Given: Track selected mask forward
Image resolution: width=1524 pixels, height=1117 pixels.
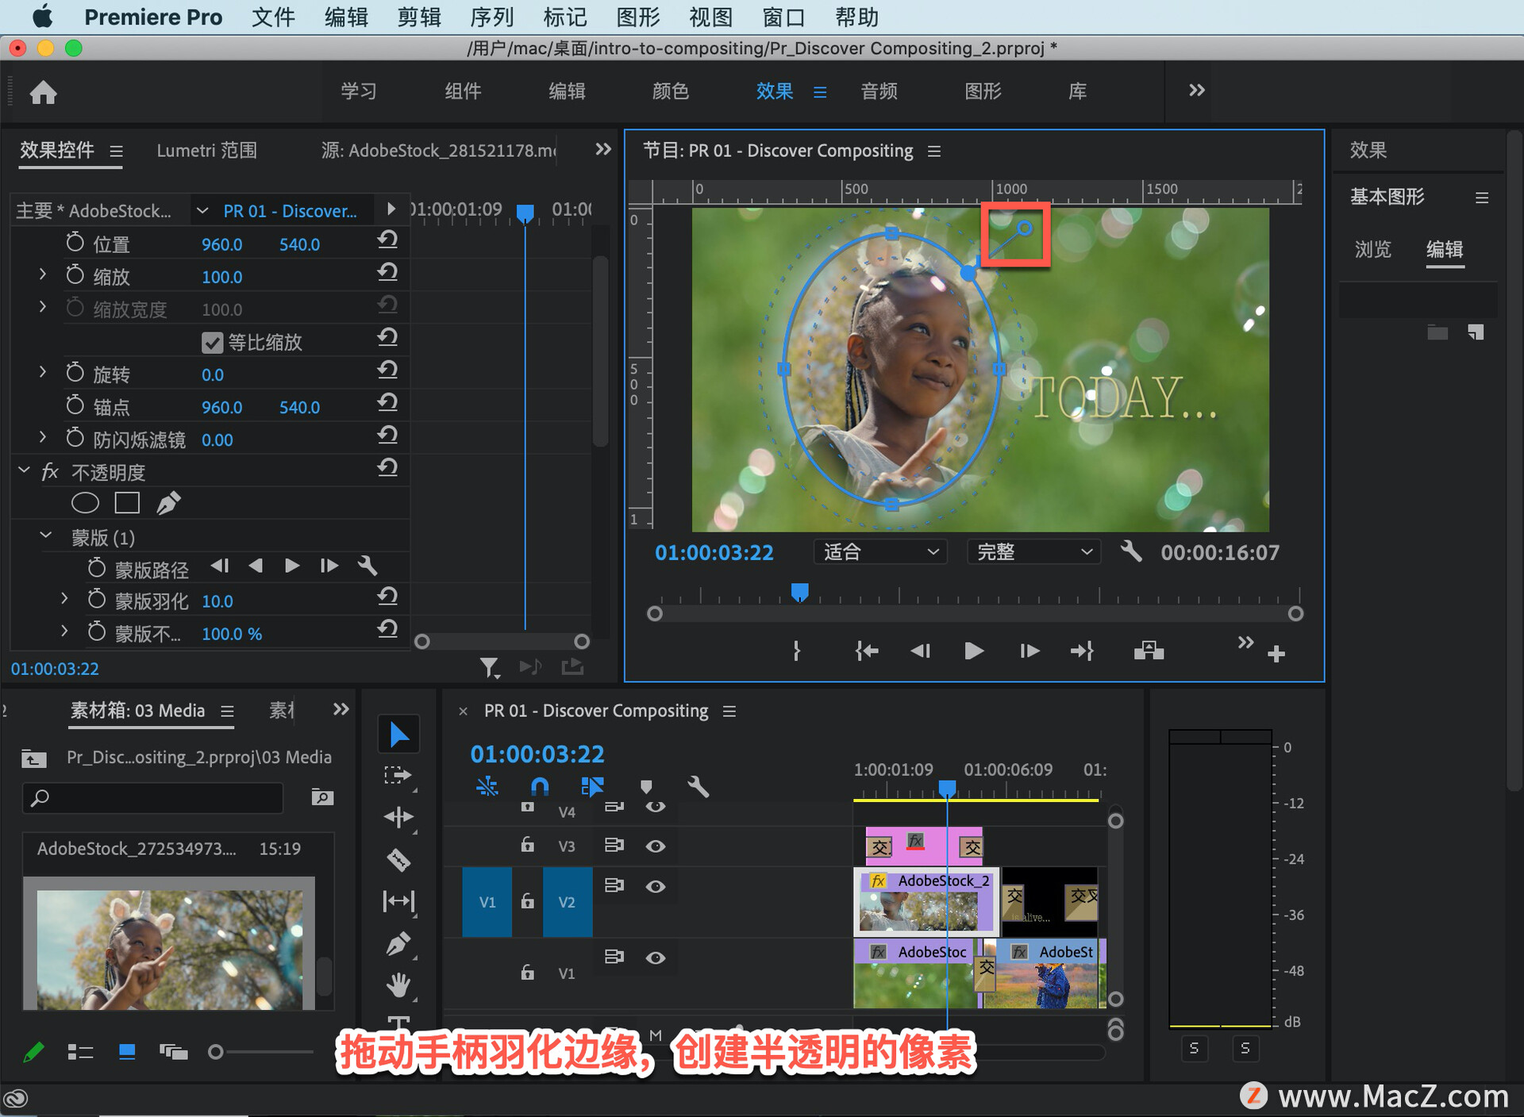Looking at the screenshot, I should tap(292, 566).
